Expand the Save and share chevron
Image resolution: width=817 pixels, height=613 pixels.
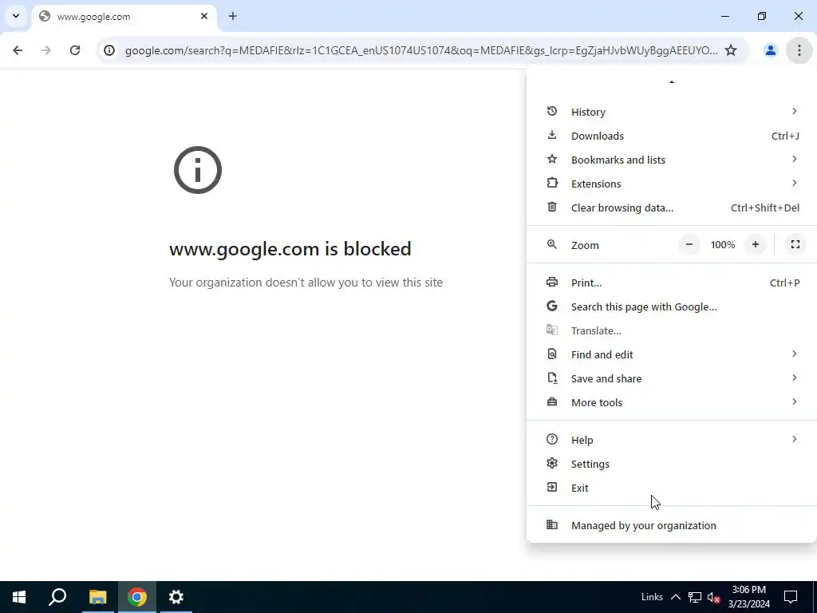[794, 378]
